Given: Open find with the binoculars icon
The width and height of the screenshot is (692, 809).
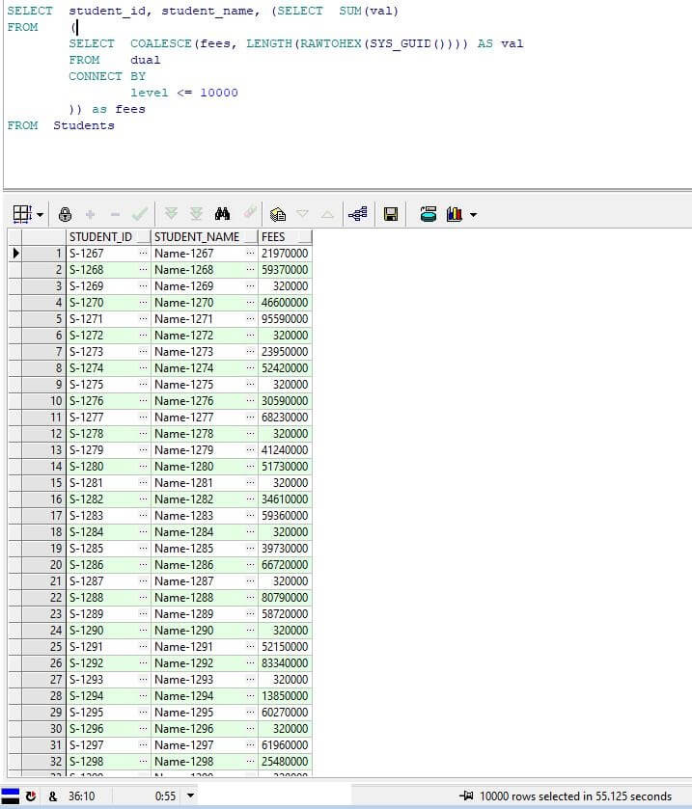Looking at the screenshot, I should [223, 214].
